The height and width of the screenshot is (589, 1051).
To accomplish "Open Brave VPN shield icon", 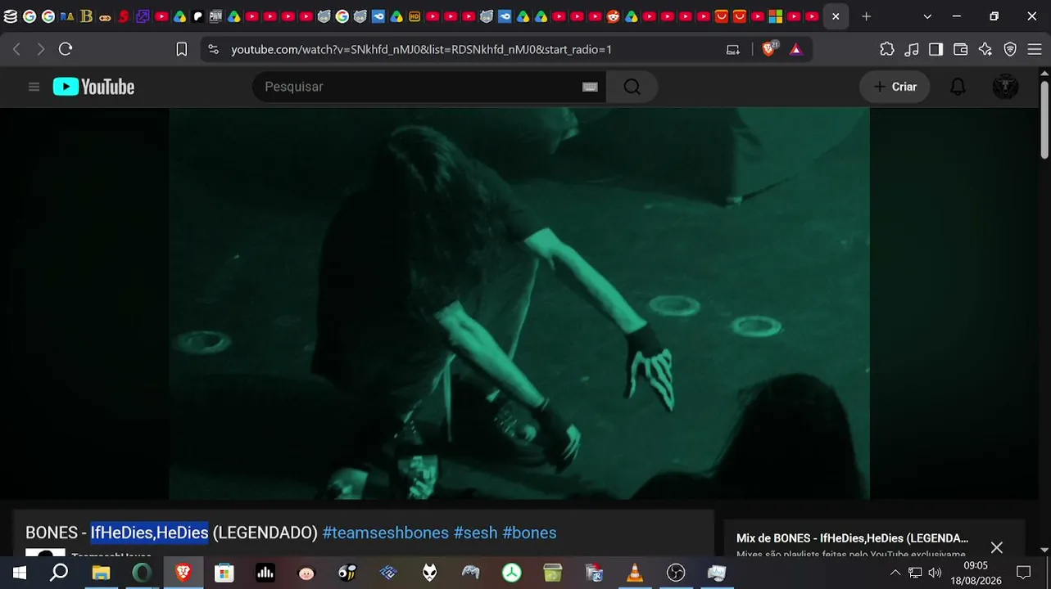I will pos(1010,49).
